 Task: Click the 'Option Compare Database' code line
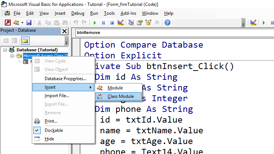pos(143,45)
